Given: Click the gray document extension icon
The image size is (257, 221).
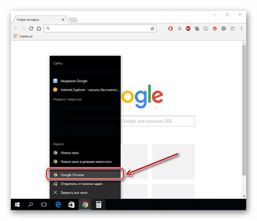Looking at the screenshot, I should 206,29.
